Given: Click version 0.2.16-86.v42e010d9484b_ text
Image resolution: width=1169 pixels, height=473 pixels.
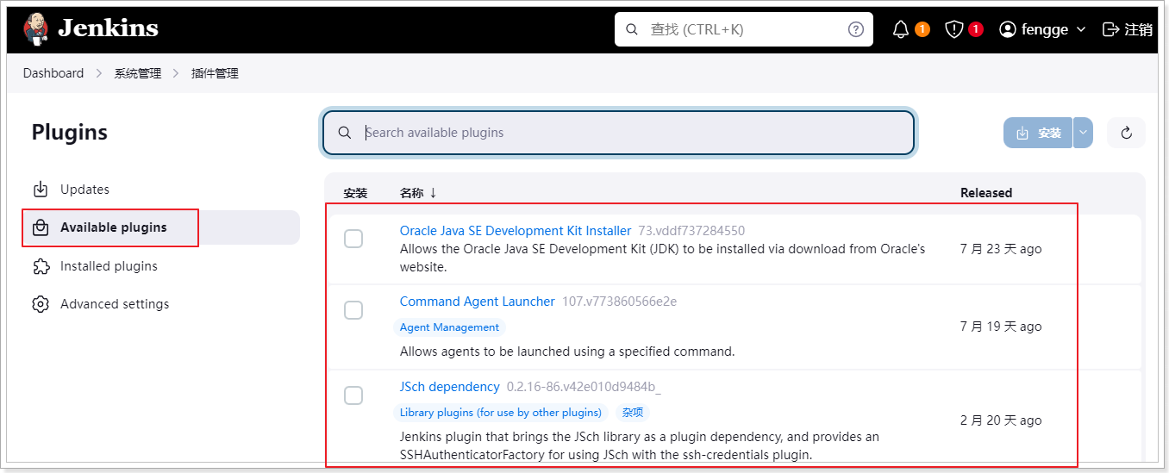Looking at the screenshot, I should coord(584,387).
